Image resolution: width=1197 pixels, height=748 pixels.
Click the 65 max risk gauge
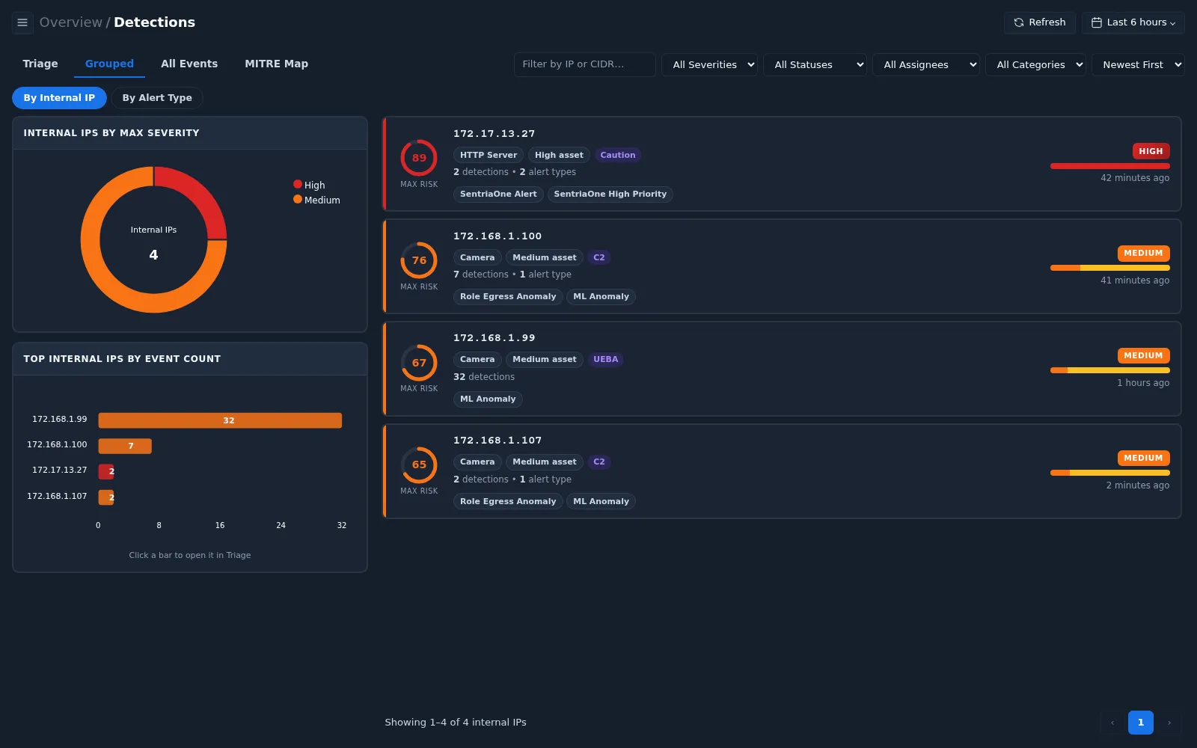[x=419, y=465]
